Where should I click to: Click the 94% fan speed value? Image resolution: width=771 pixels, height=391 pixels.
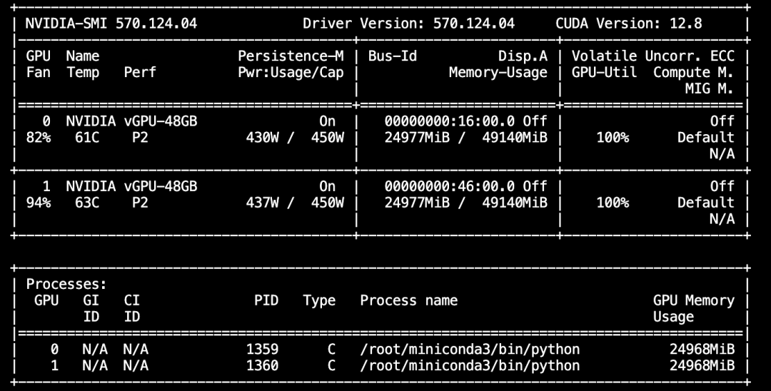point(38,203)
